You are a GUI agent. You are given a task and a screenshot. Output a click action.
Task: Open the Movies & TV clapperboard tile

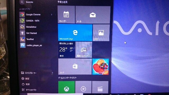pos(100,87)
